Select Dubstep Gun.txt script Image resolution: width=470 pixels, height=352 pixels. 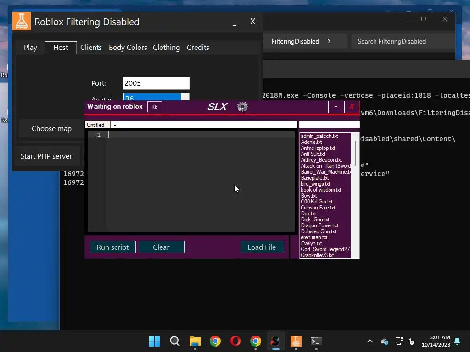(x=319, y=231)
